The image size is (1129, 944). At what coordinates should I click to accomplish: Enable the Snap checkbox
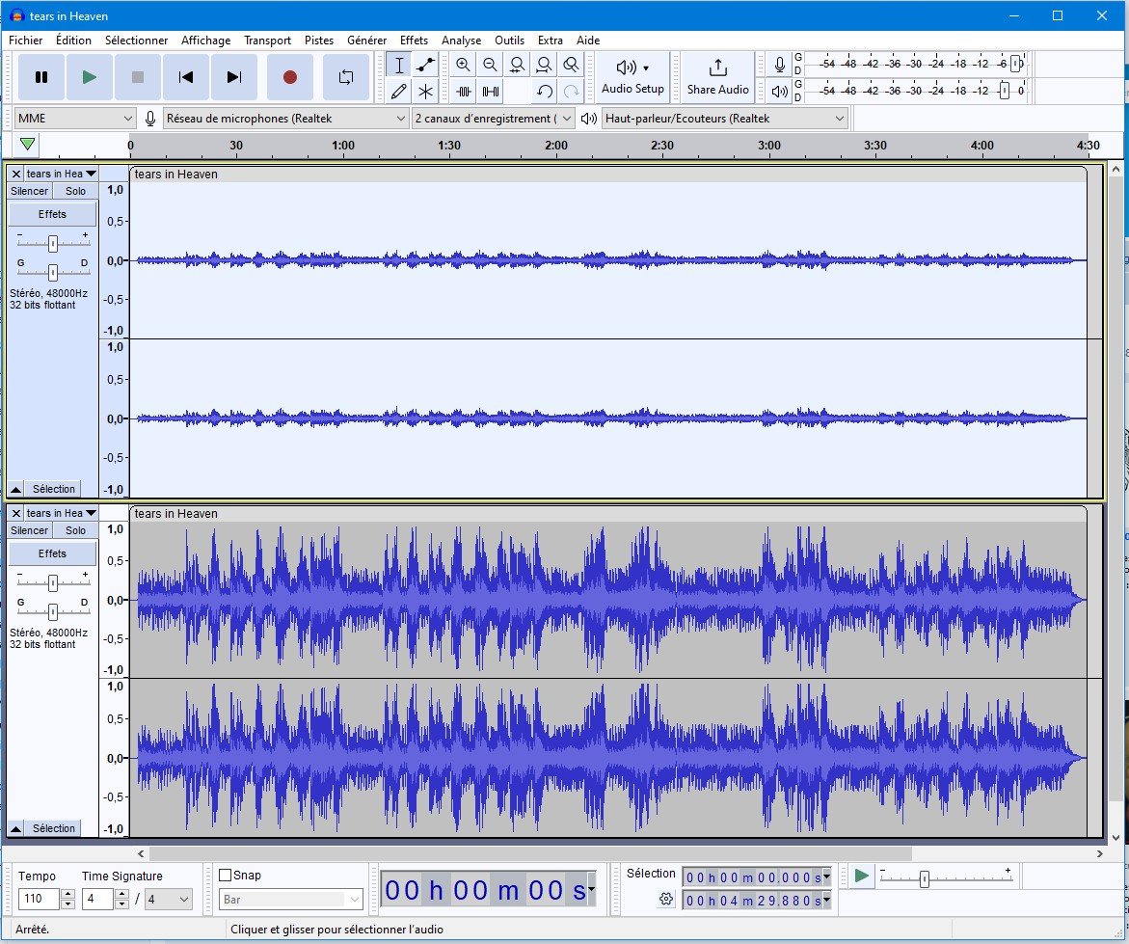[x=226, y=875]
